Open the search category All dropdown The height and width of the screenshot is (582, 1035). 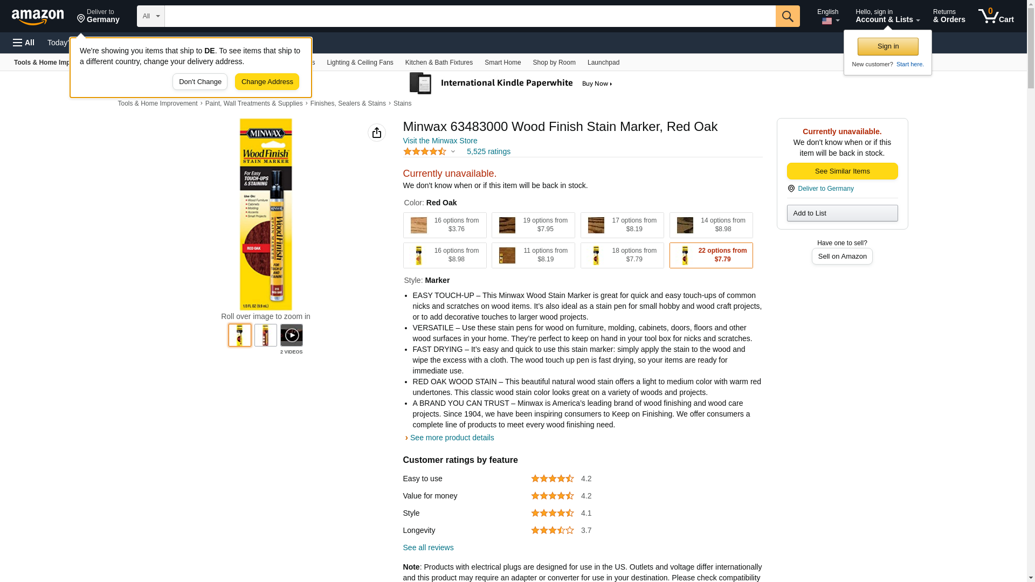[x=151, y=16]
